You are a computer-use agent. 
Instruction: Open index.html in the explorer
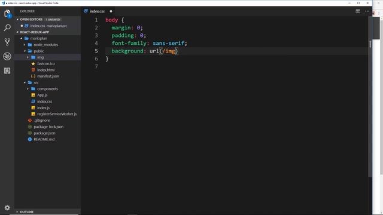click(x=46, y=70)
